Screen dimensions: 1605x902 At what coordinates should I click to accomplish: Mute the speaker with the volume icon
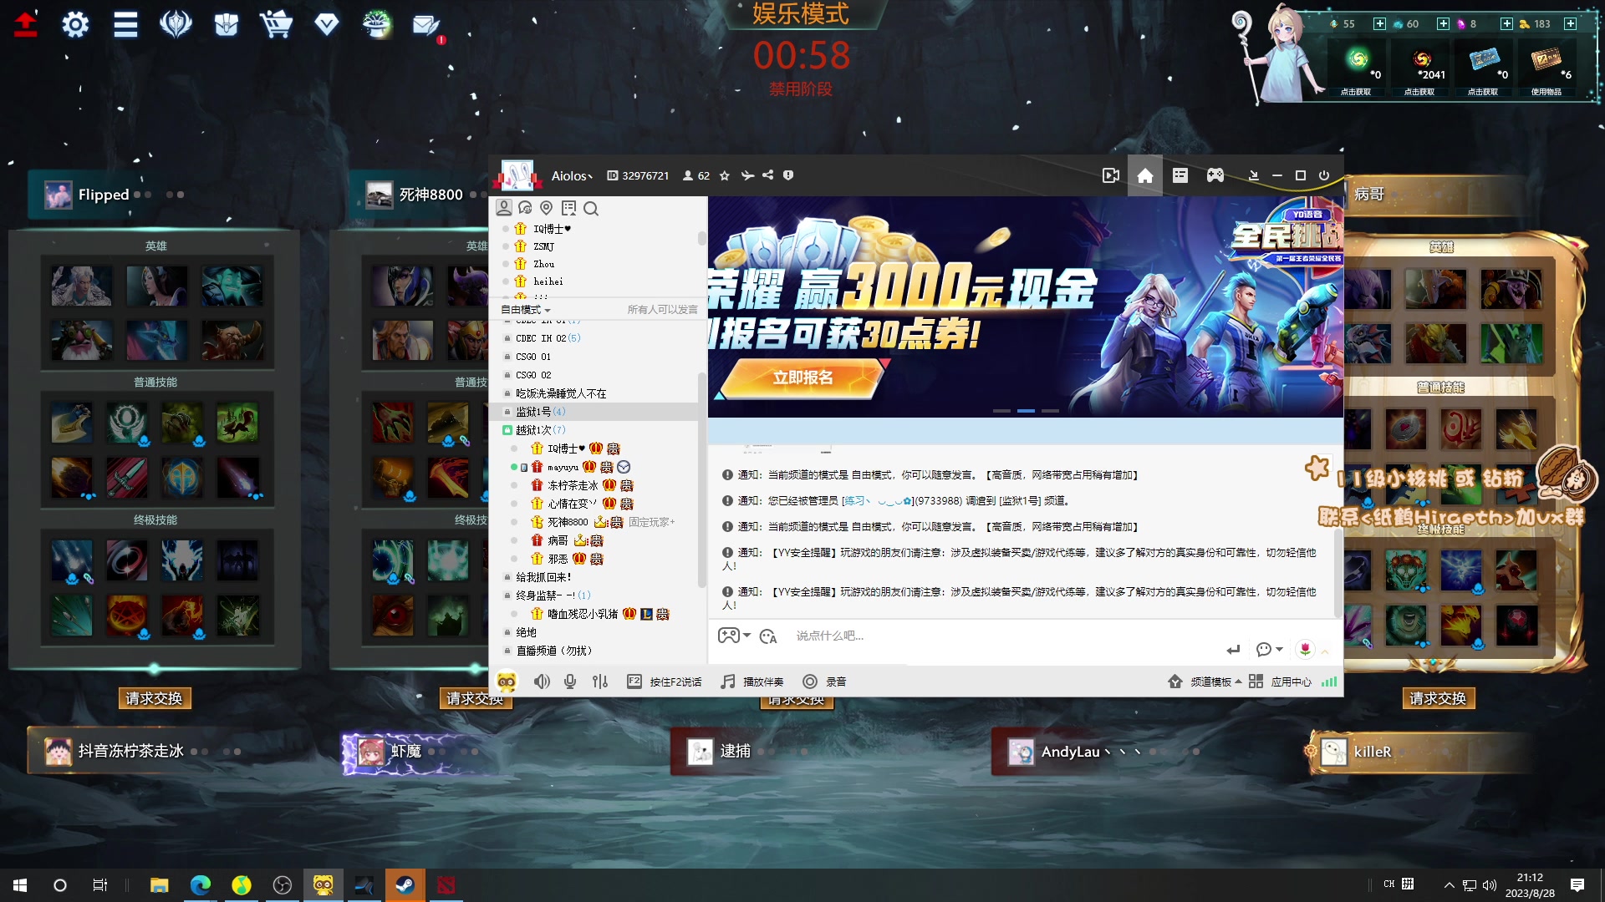pos(543,682)
